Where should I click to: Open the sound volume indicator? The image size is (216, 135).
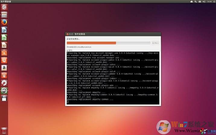point(204,2)
